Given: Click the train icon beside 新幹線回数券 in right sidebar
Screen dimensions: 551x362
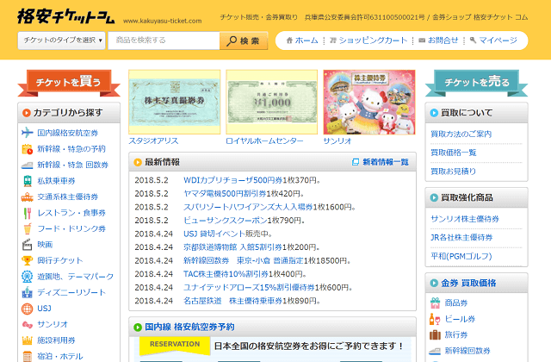Looking at the screenshot, I should [435, 351].
